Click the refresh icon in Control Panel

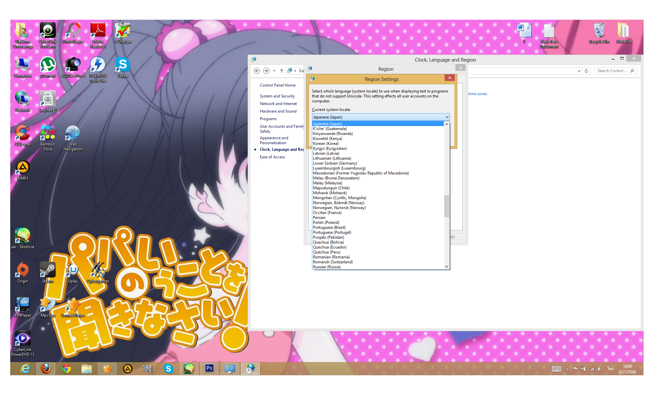point(586,71)
